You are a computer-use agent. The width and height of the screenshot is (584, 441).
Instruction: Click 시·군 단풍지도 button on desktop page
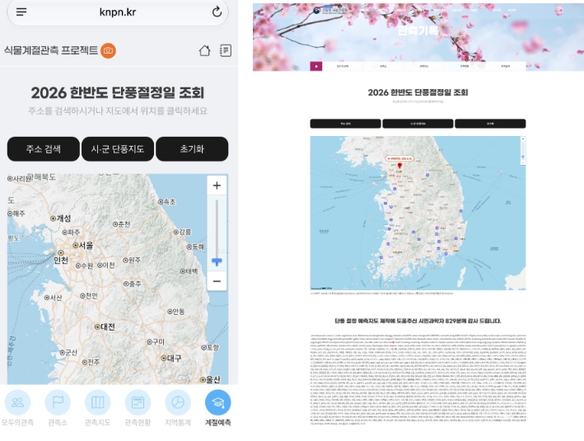pos(418,124)
